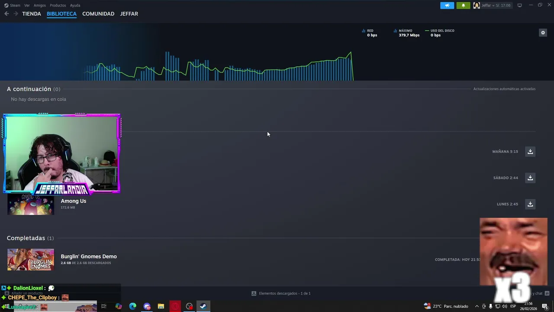Viewport: 554px width, 312px height.
Task: Click the 'Actualizaciones automáticas activadas' text
Action: tap(504, 89)
